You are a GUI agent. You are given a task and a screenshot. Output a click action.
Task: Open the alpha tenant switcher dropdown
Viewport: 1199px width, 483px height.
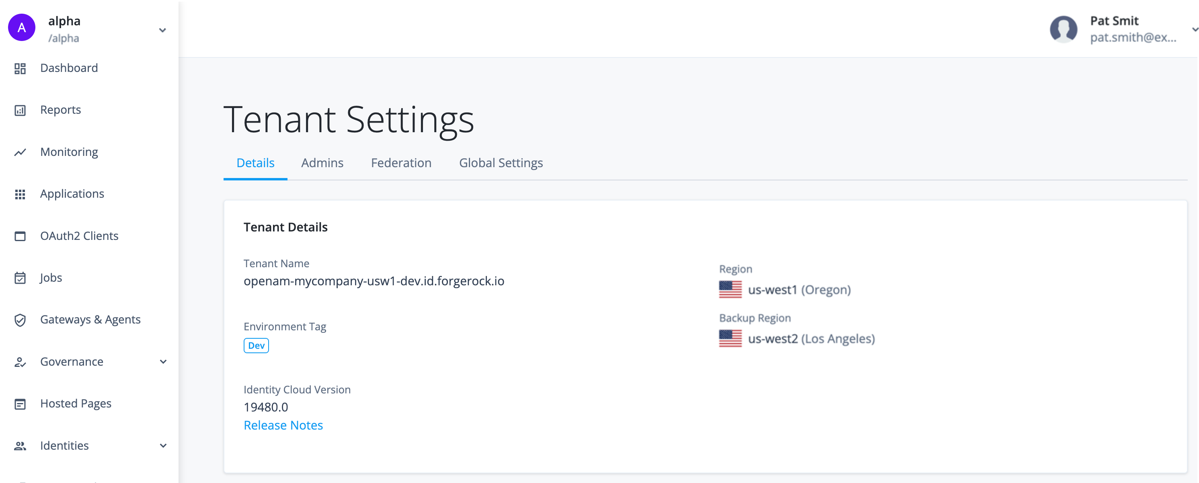pyautogui.click(x=162, y=30)
